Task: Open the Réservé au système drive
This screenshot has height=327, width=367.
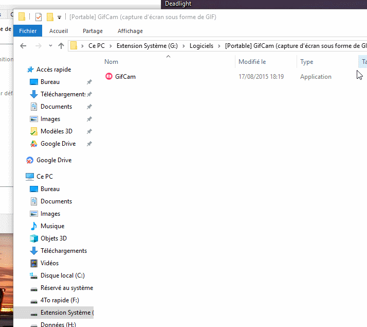Action: click(67, 288)
